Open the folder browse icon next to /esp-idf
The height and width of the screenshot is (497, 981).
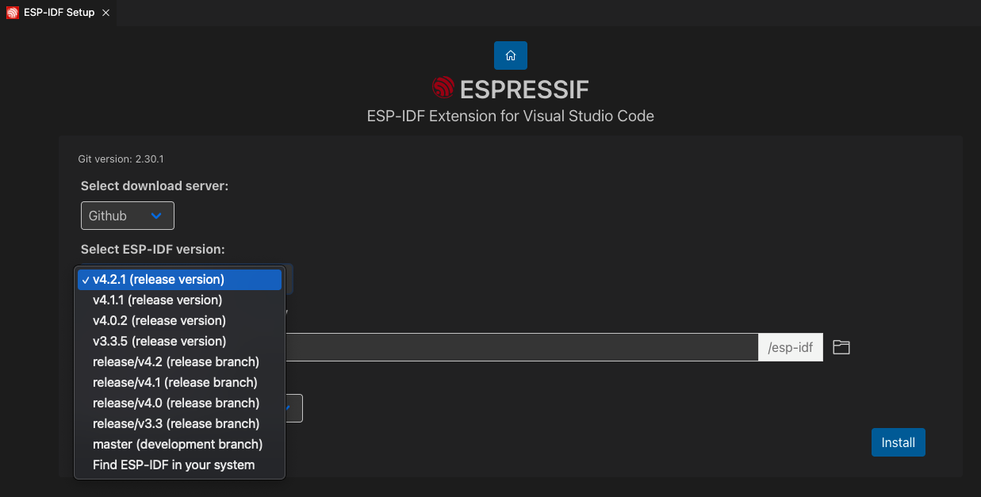(841, 347)
